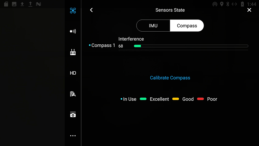Go back with the left arrow
Screen dimensions: 259x146
pos(91,10)
